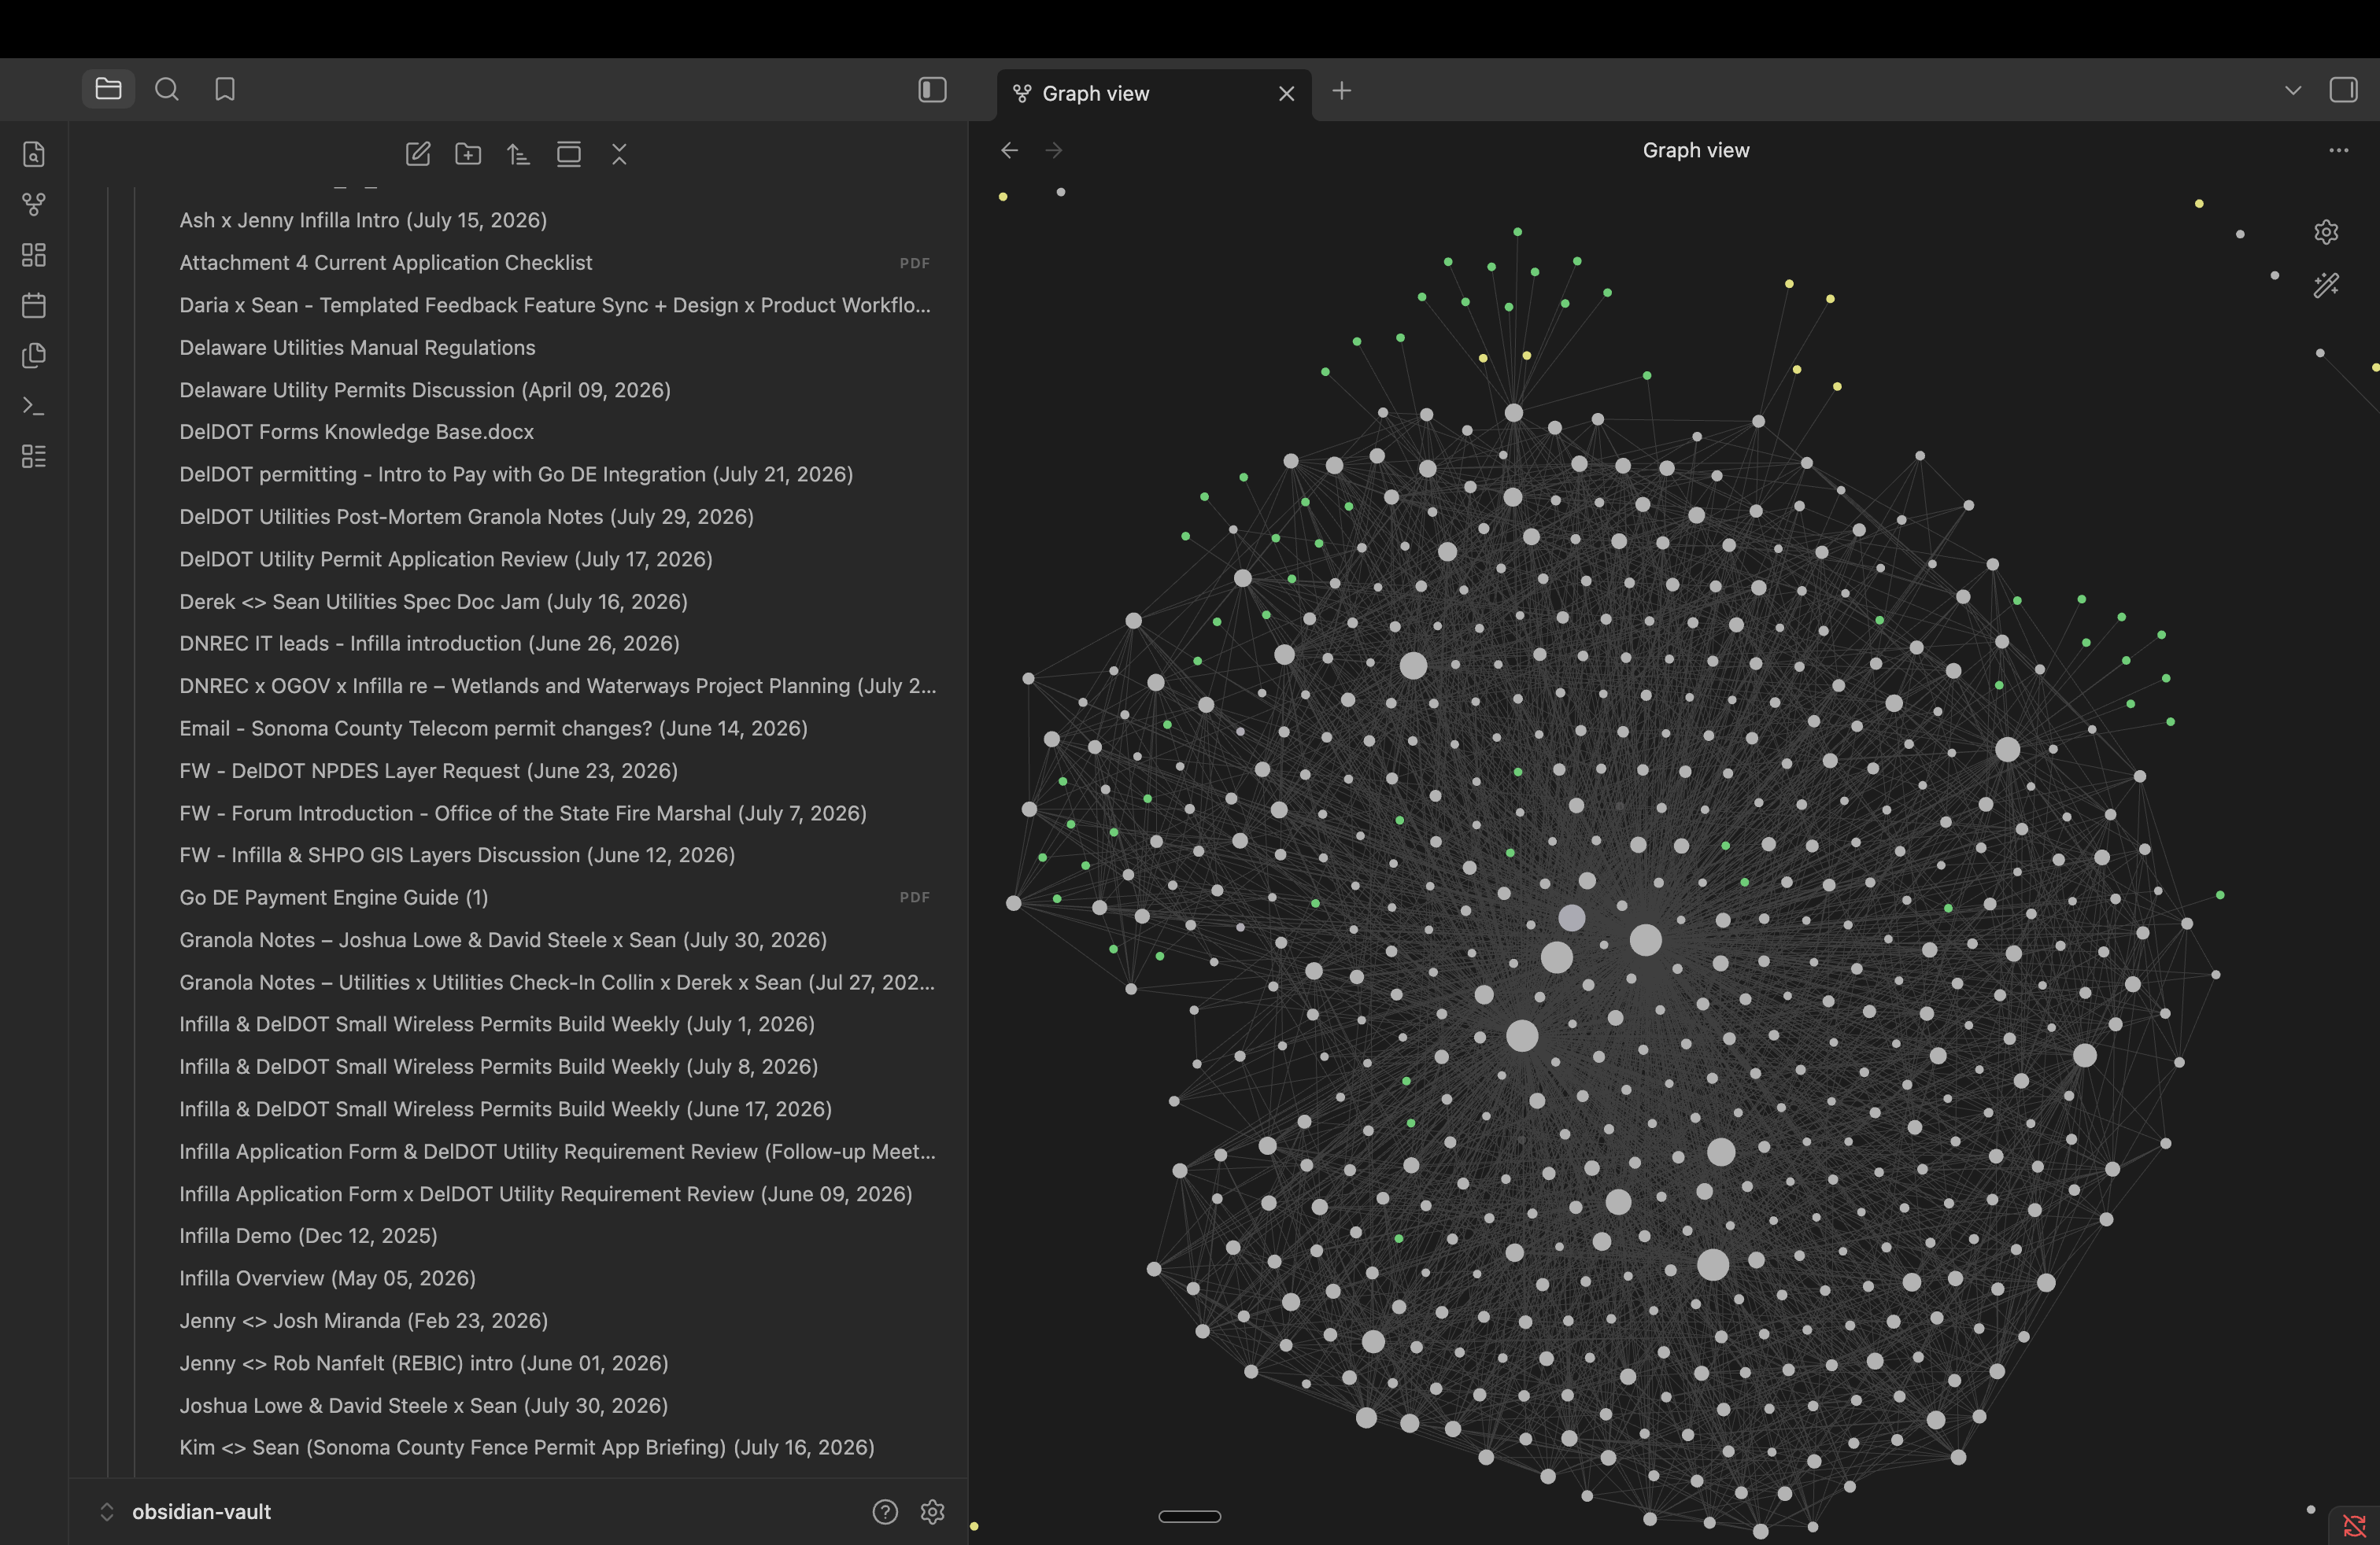Open the vault settings gear

click(932, 1511)
